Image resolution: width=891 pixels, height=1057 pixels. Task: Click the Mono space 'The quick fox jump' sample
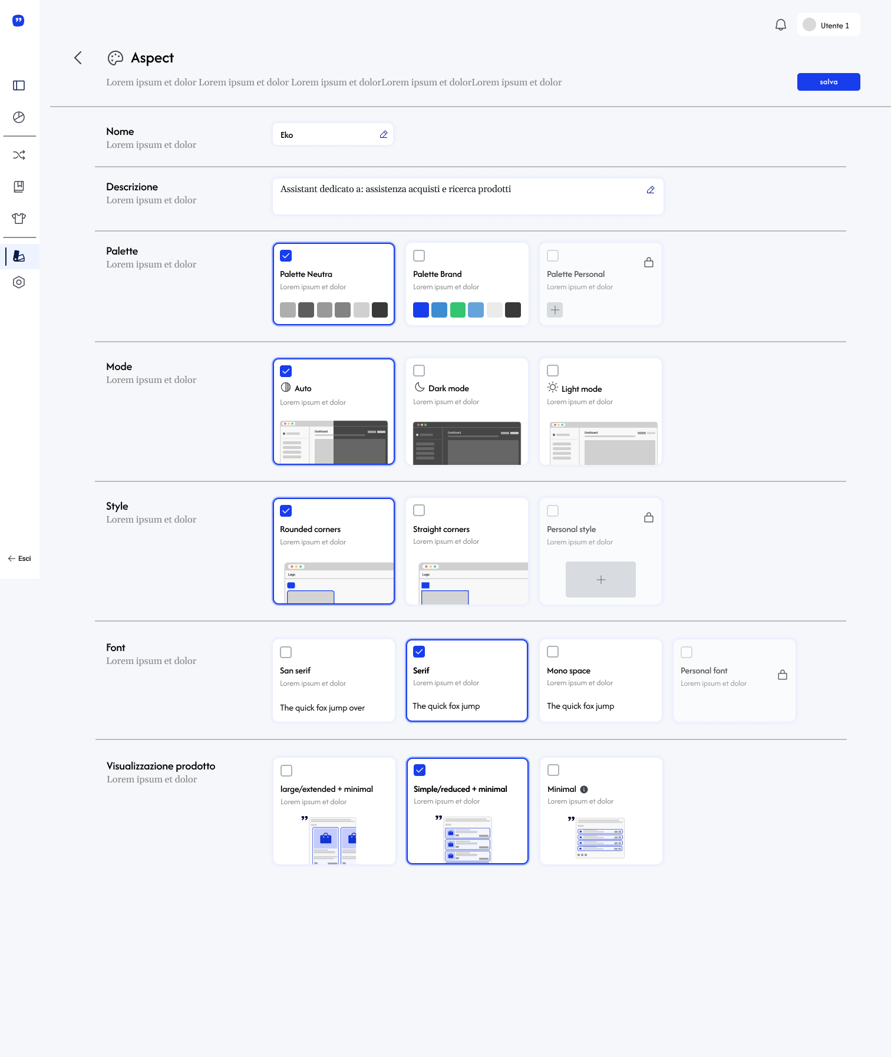(x=580, y=706)
